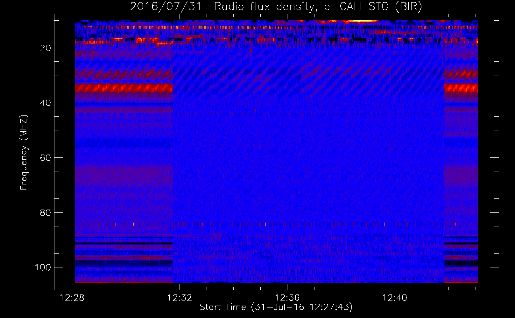Click the 60 frequency tick label
This screenshot has height=318, width=515.
click(46, 158)
